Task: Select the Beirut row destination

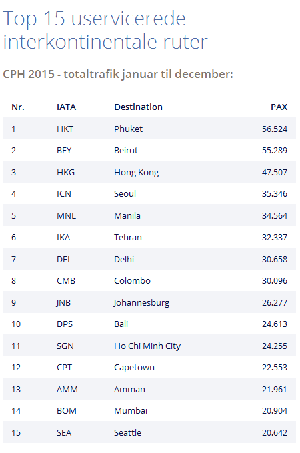Action: click(x=126, y=151)
